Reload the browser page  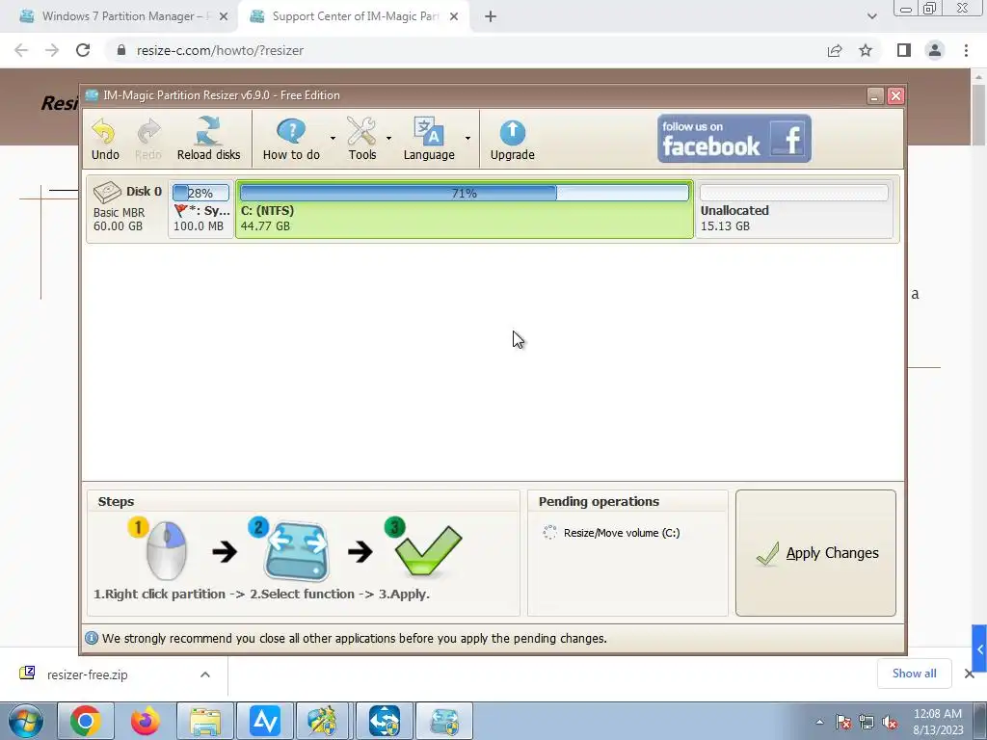[x=83, y=50]
